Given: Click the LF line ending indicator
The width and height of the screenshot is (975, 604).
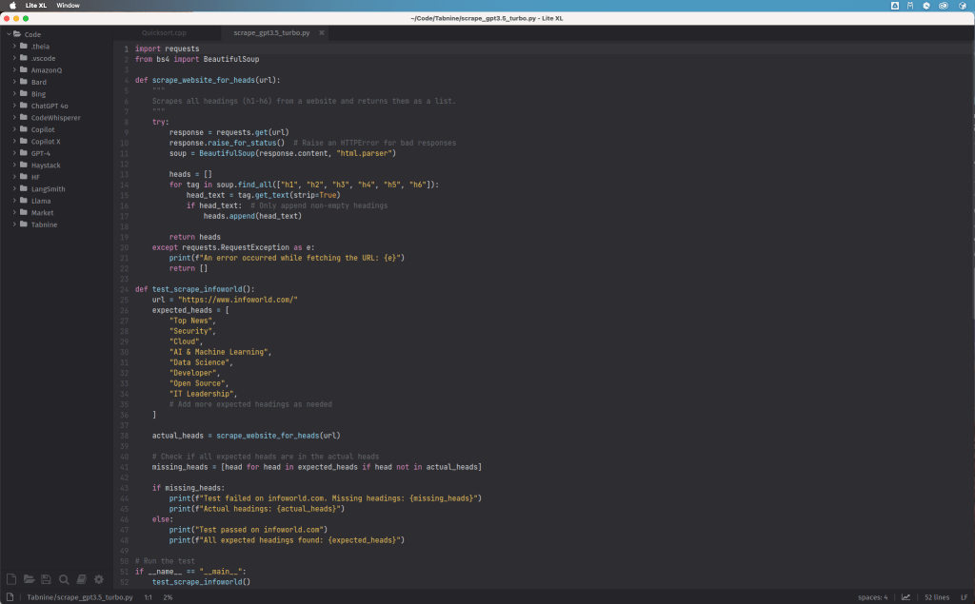Looking at the screenshot, I should pos(965,596).
